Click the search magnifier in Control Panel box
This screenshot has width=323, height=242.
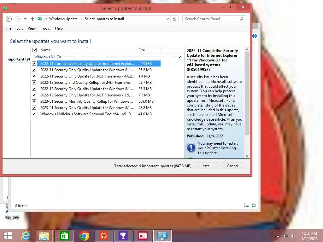[241, 19]
